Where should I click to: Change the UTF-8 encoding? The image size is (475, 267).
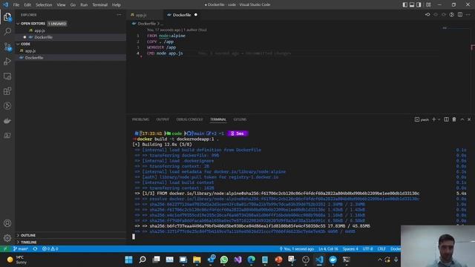368,249
